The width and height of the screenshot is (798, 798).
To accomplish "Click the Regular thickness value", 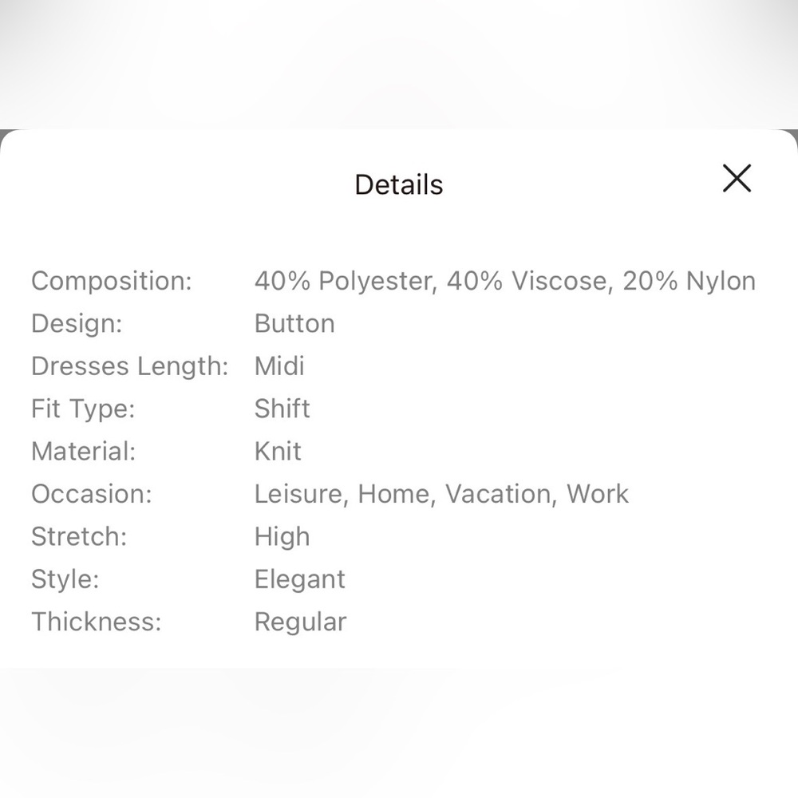I will (300, 622).
